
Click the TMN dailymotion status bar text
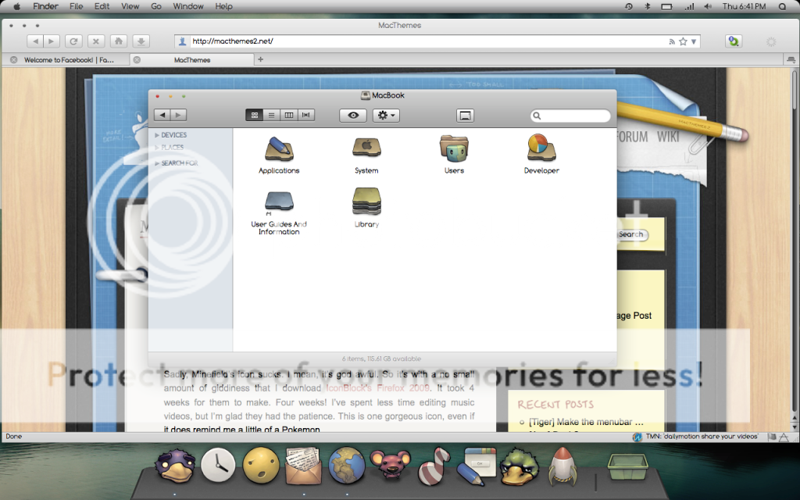tap(702, 437)
